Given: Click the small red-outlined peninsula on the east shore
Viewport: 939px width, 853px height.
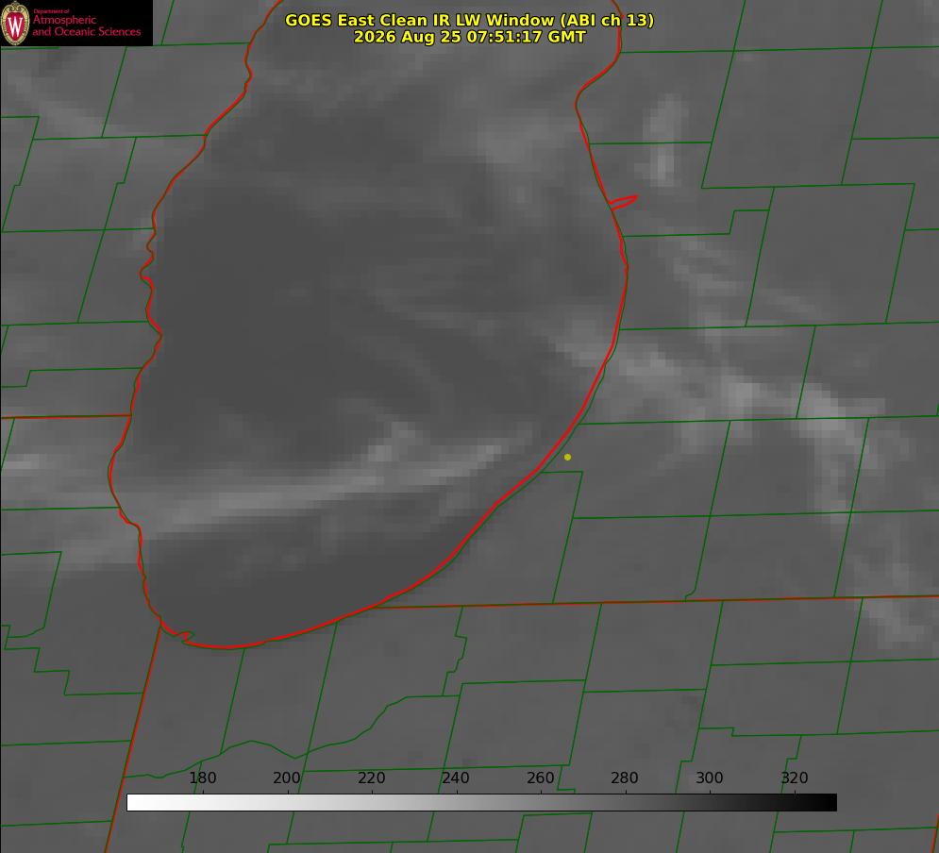Looking at the screenshot, I should tap(623, 202).
